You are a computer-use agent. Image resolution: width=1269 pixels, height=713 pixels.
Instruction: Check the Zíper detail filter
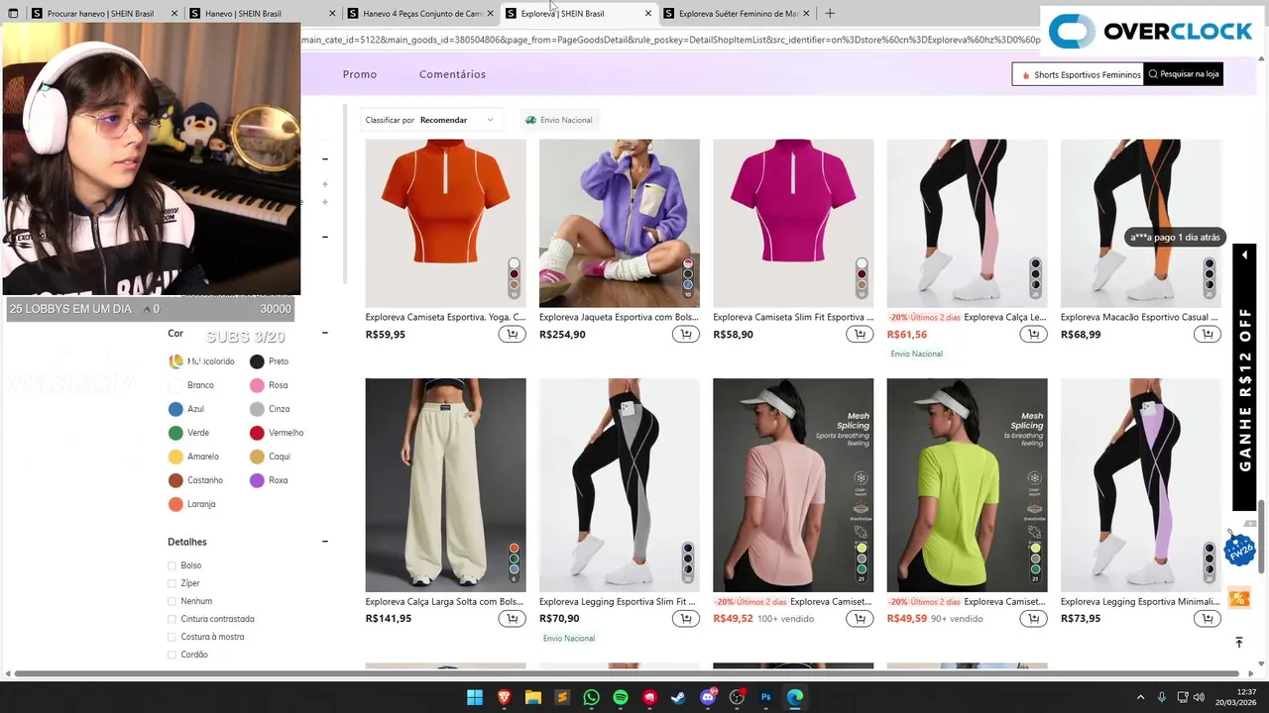point(173,583)
